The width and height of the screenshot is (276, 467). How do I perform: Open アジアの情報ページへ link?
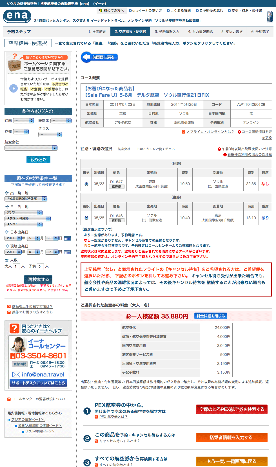point(28,420)
